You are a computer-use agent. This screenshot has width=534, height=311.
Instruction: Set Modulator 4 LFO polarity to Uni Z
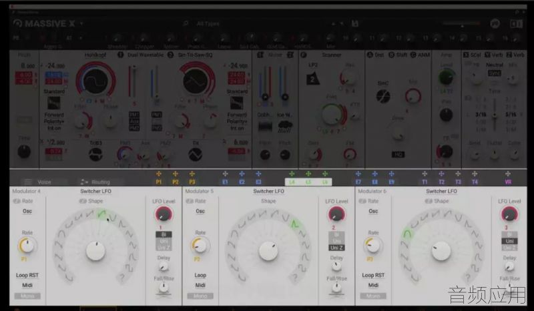164,248
